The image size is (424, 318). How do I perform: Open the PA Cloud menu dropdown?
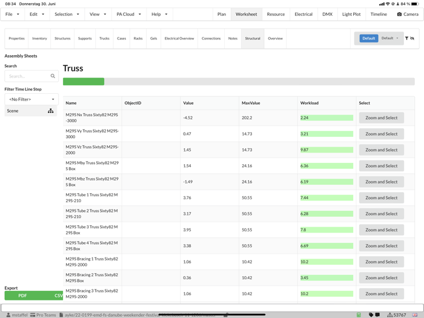point(129,14)
